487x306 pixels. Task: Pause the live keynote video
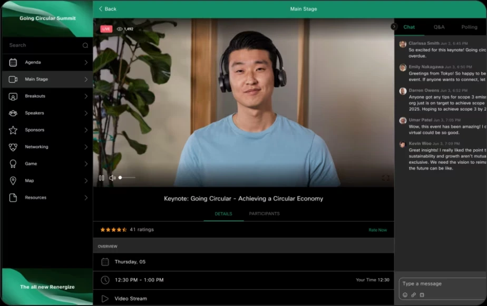click(x=101, y=178)
